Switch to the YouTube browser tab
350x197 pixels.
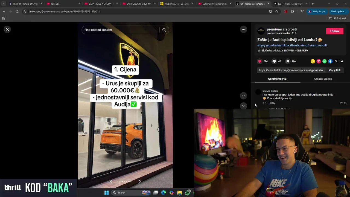(x=63, y=4)
